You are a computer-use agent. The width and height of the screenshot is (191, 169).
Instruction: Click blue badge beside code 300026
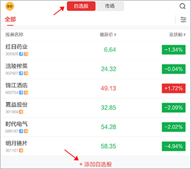(x=21, y=54)
